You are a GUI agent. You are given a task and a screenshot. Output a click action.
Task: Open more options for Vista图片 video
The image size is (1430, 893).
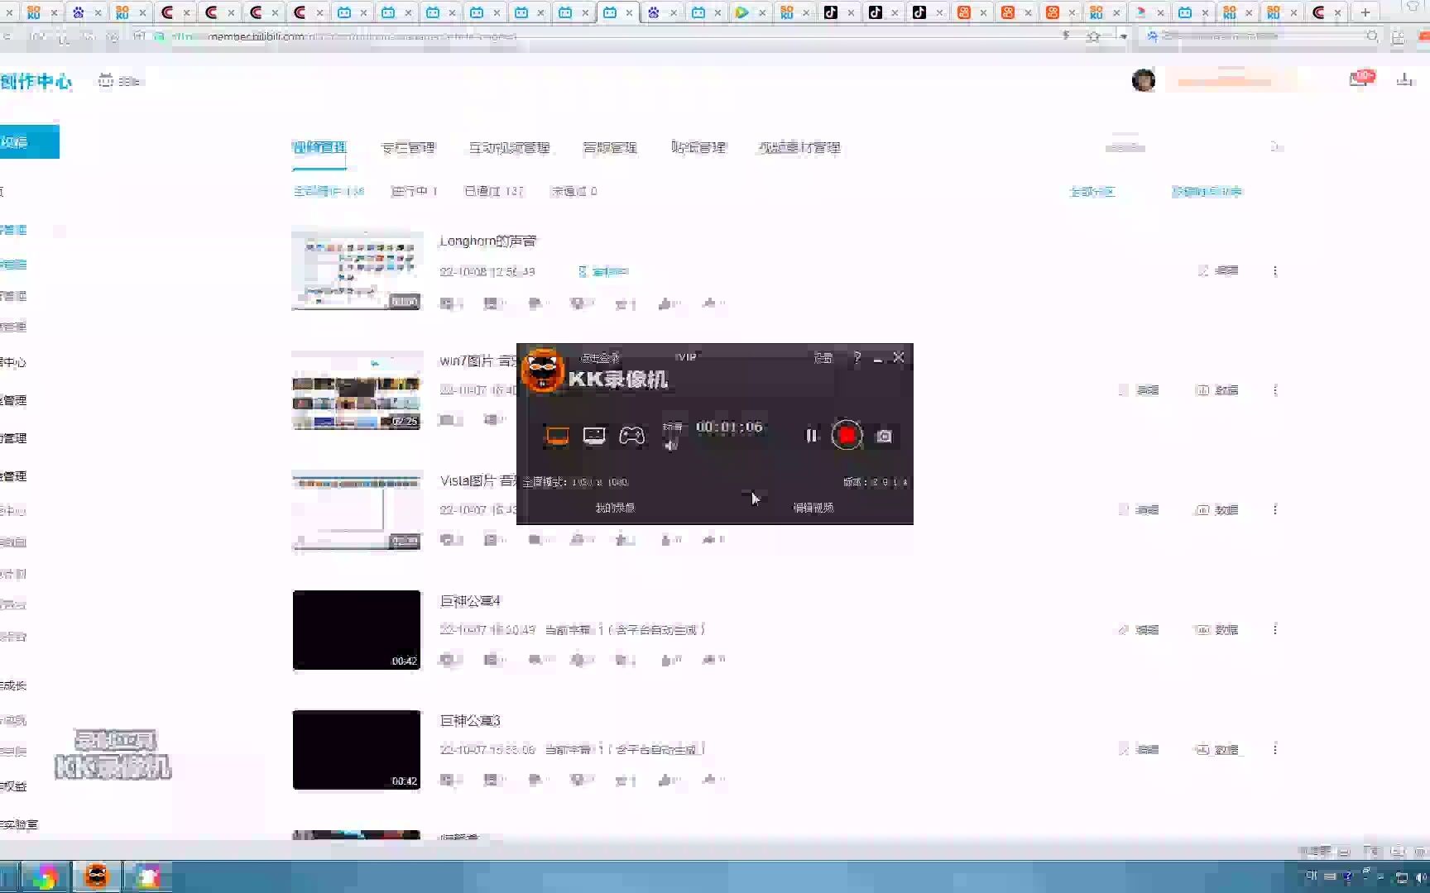(x=1275, y=509)
